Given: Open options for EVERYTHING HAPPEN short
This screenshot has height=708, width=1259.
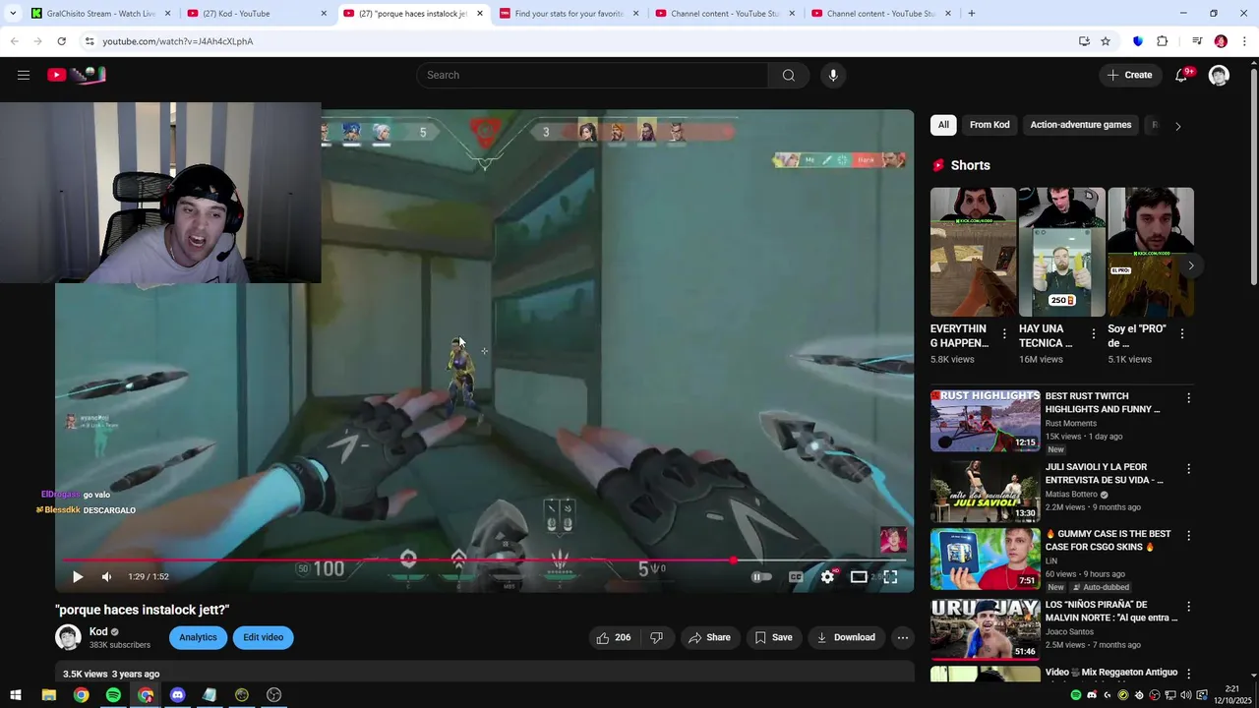Looking at the screenshot, I should (1004, 334).
